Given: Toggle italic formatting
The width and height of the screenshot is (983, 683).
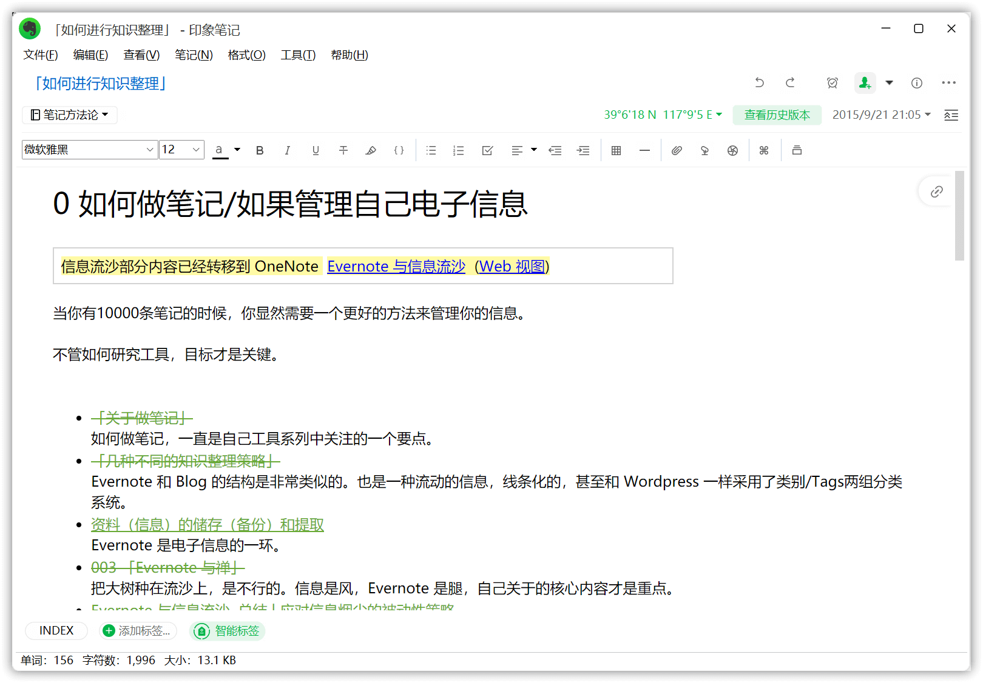Looking at the screenshot, I should coord(288,150).
